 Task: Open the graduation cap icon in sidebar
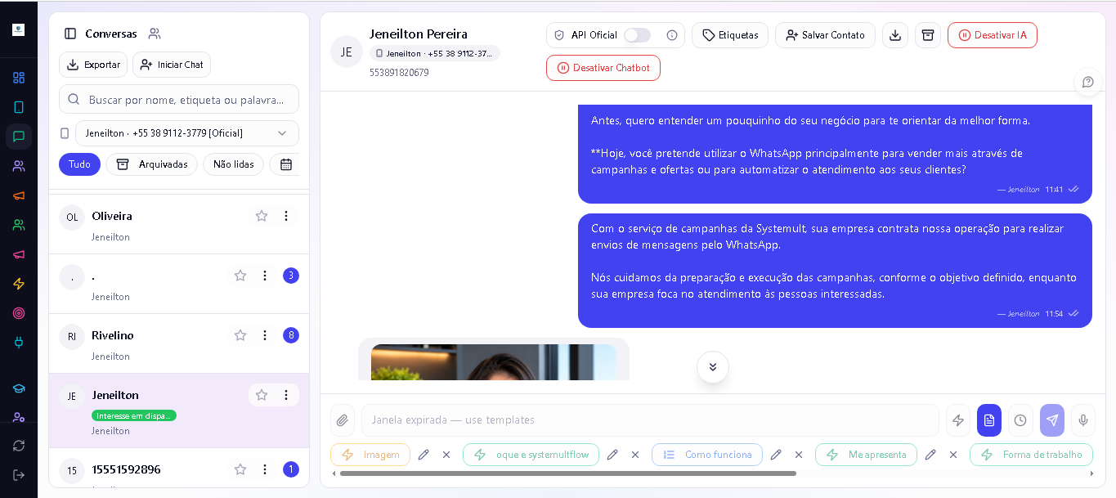(19, 388)
